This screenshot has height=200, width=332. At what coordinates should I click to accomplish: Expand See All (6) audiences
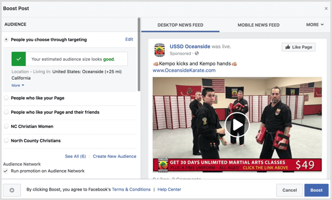75,156
